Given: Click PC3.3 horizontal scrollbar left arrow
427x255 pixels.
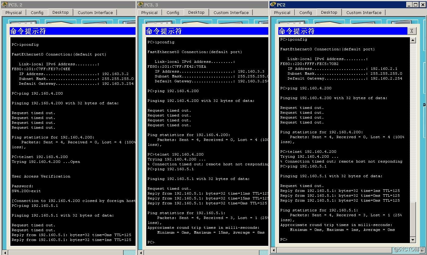Looking at the screenshot, I should click(141, 253).
